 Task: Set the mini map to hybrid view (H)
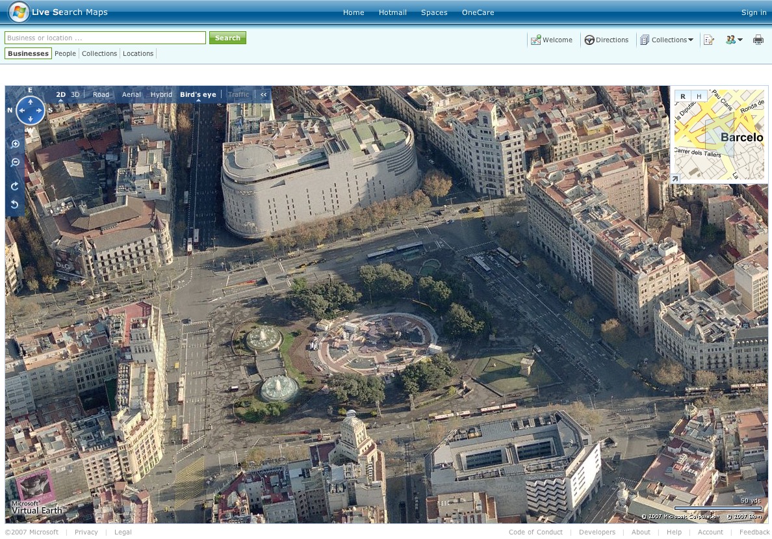point(699,97)
